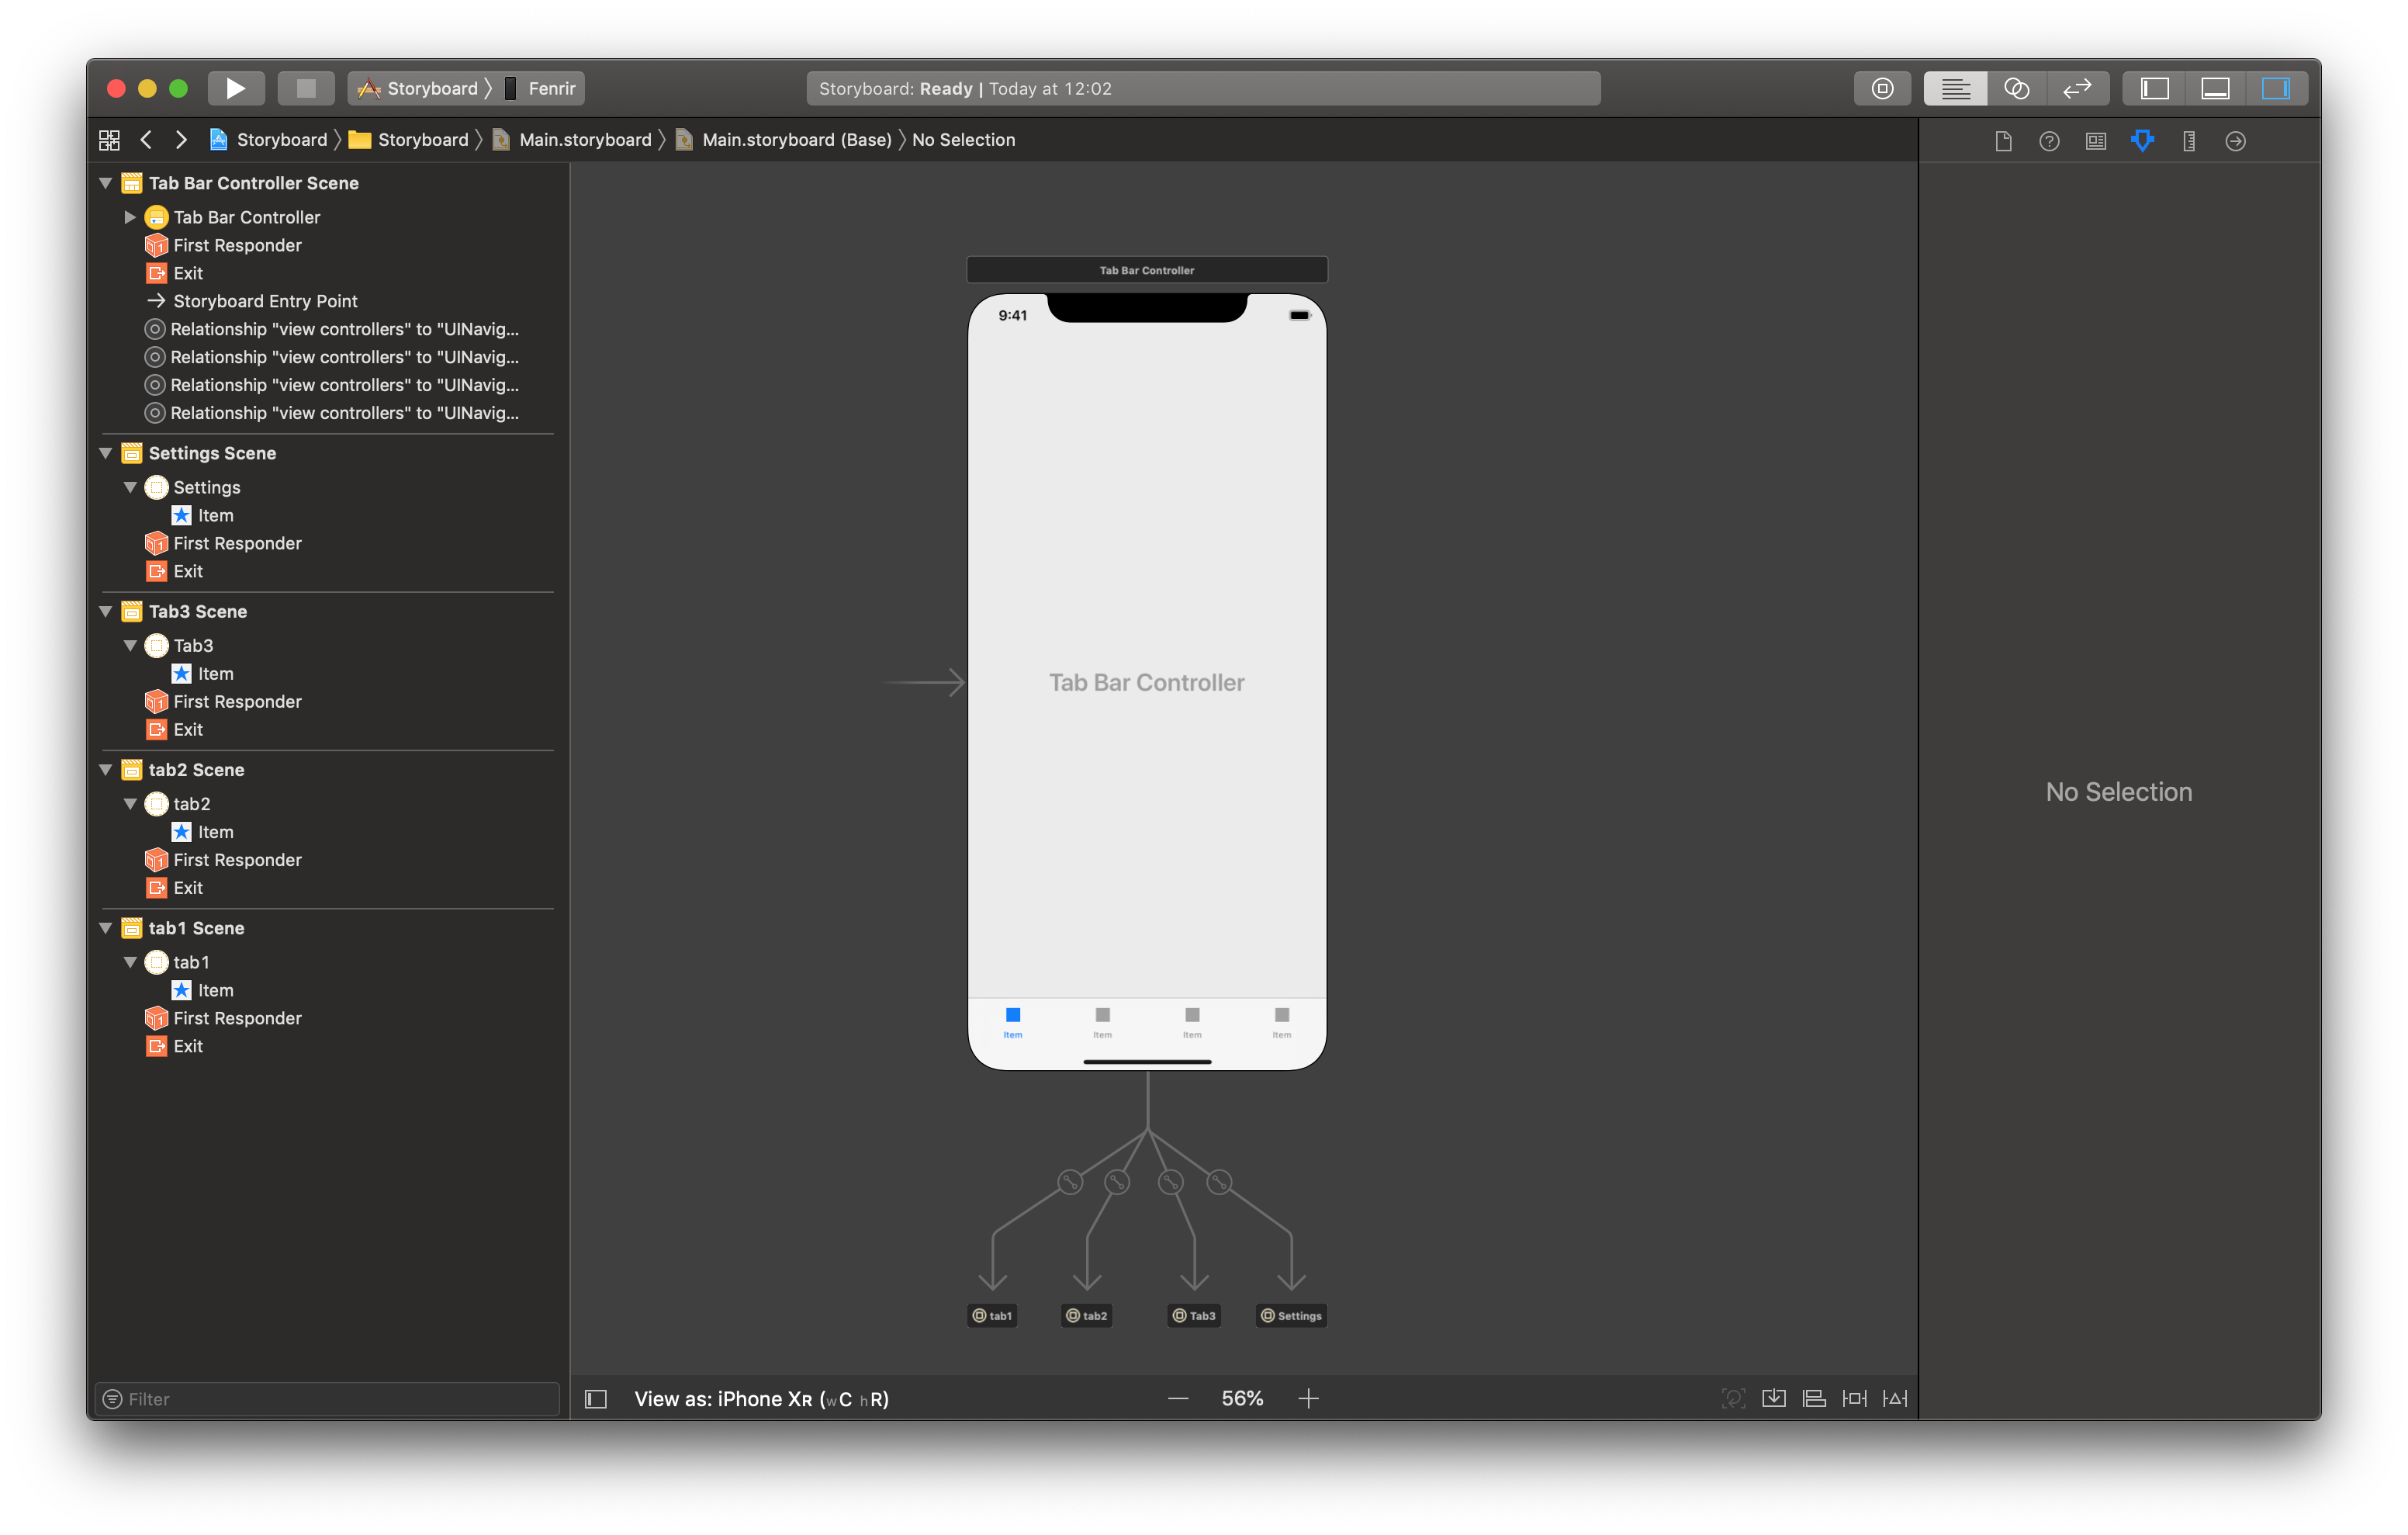Image resolution: width=2408 pixels, height=1535 pixels.
Task: Run the Fenrir project with the play button
Action: (236, 87)
